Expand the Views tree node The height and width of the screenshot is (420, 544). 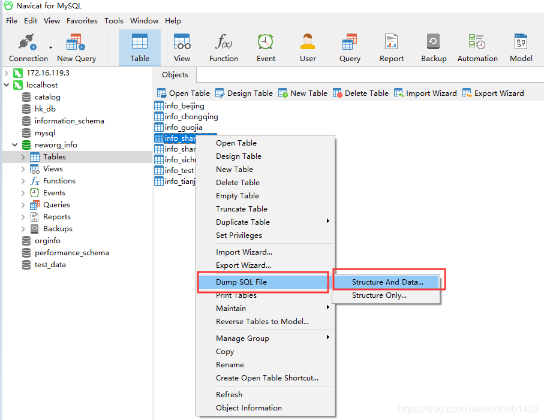(23, 169)
